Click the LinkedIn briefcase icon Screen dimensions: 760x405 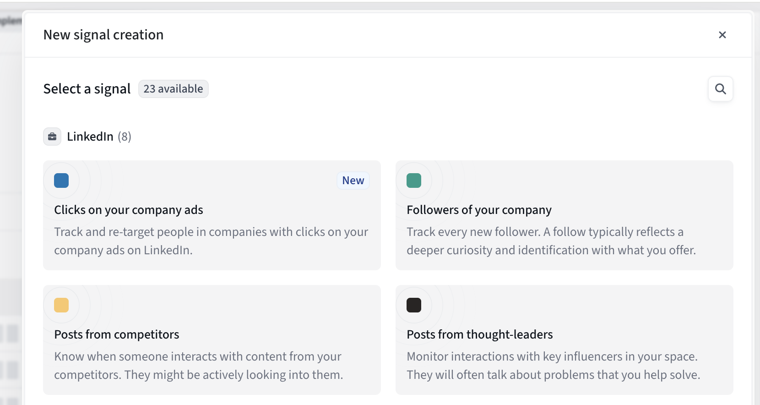[52, 137]
